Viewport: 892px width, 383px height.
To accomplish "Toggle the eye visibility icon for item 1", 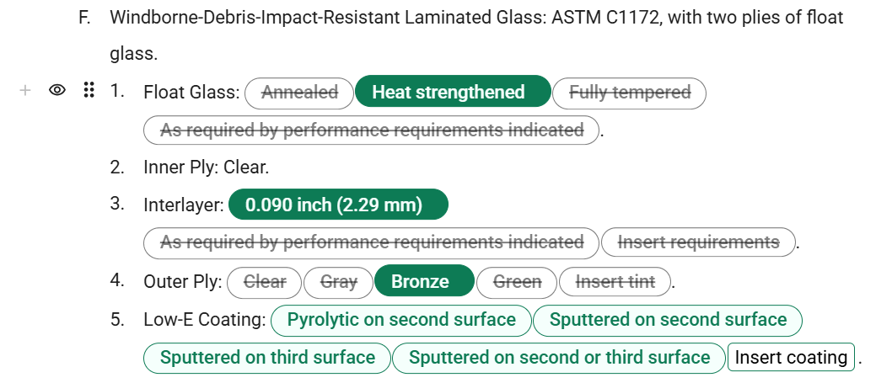I will tap(56, 90).
